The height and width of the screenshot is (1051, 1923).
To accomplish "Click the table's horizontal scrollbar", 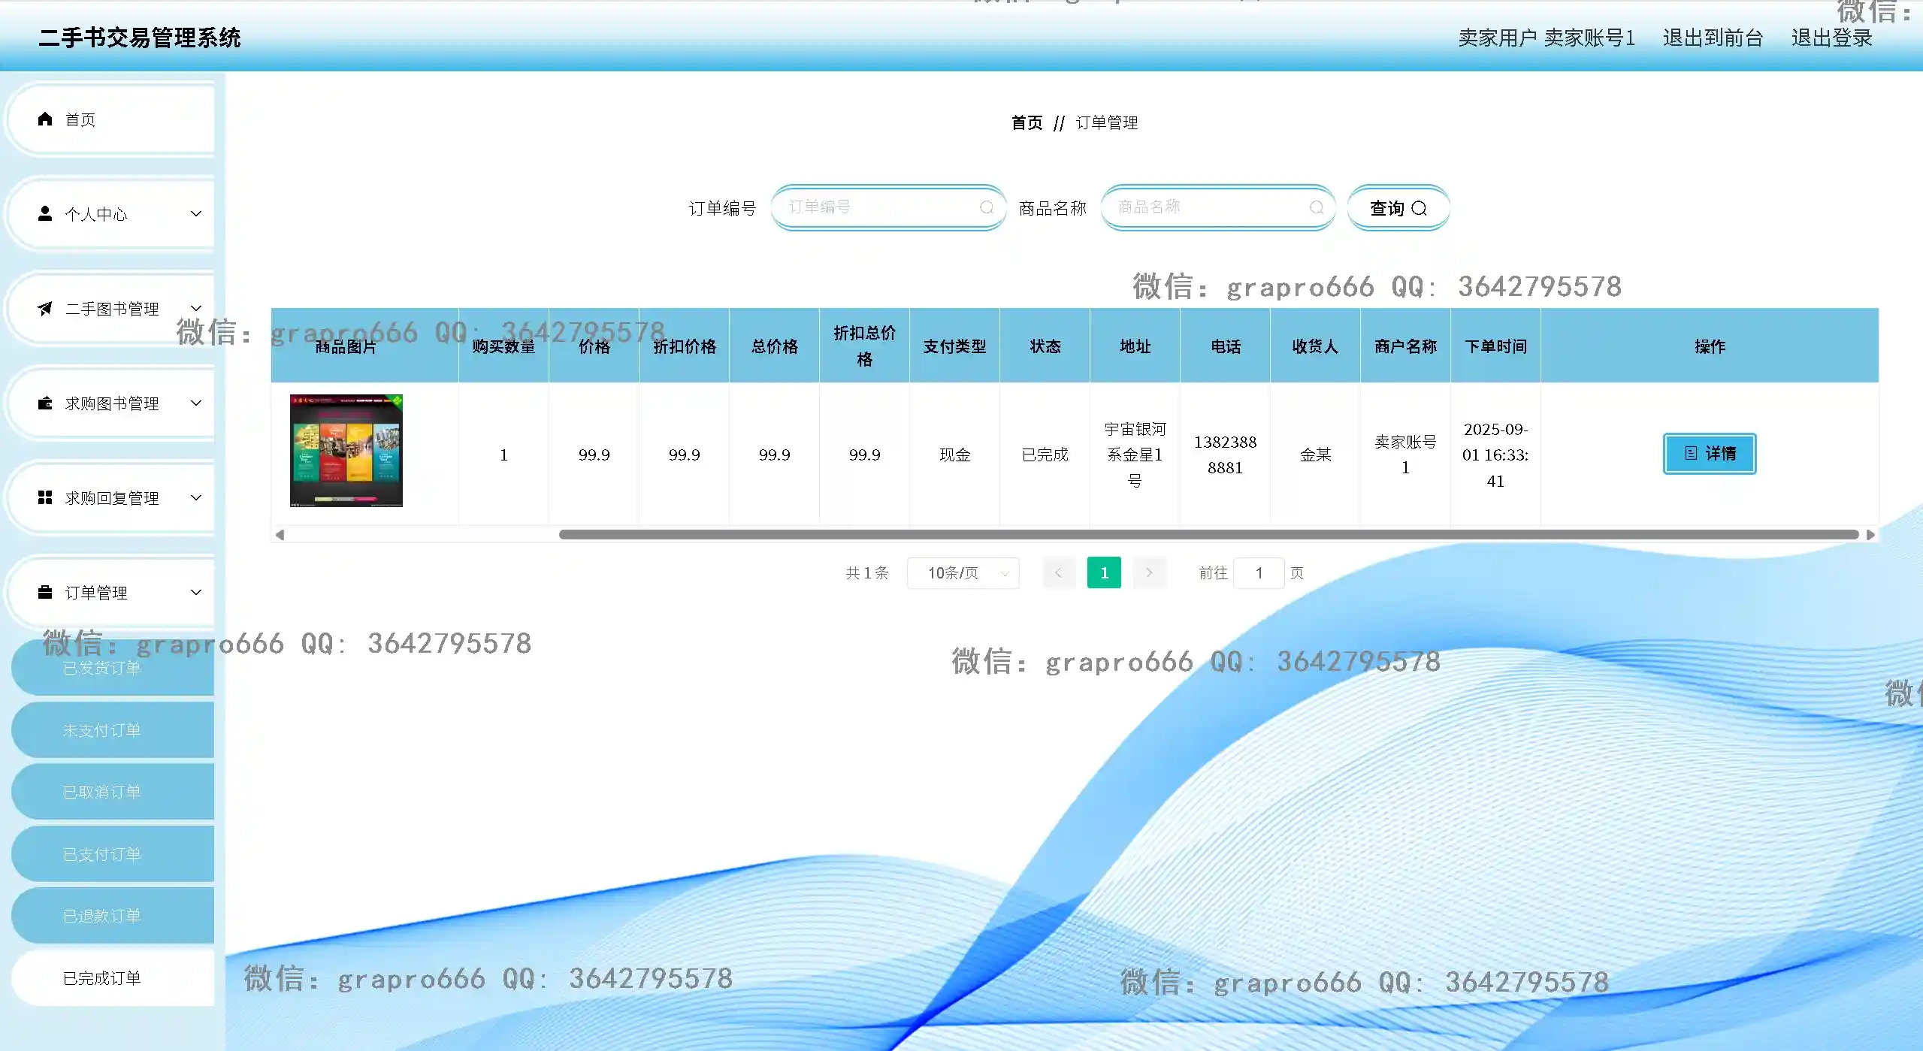I will [1208, 535].
